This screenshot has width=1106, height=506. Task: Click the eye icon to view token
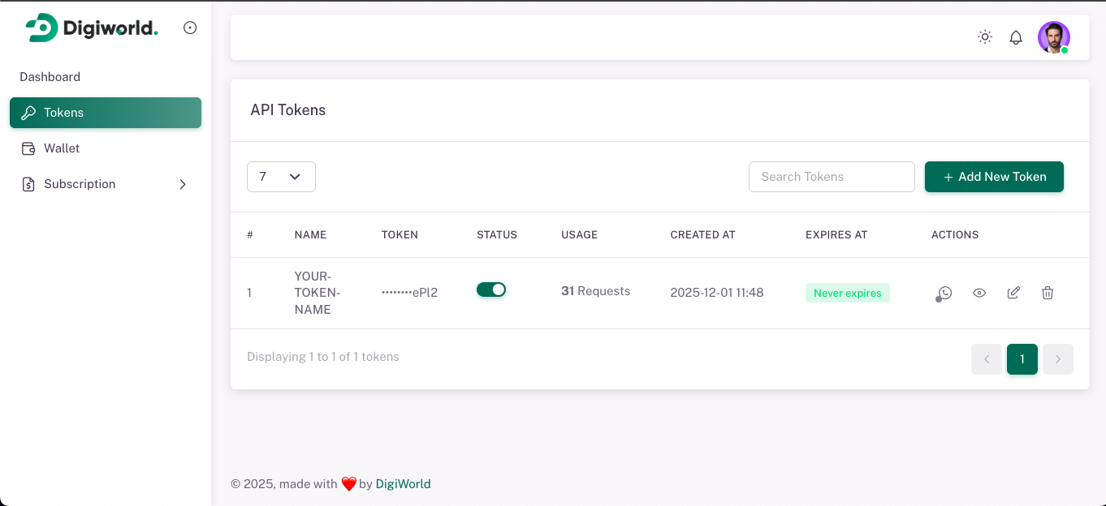979,293
